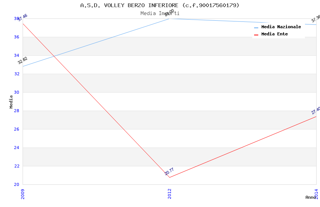This screenshot has width=320, height=207.
Task: Click the blue Media Nazionale legend swatch
Action: pyautogui.click(x=256, y=27)
